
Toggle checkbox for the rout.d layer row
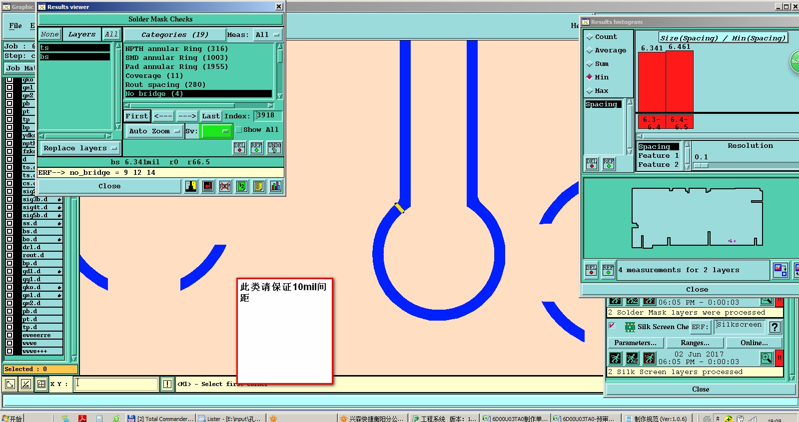pyautogui.click(x=9, y=255)
